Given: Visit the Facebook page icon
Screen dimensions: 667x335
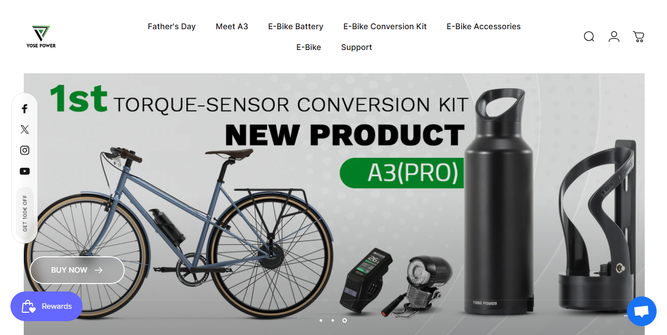Looking at the screenshot, I should [25, 109].
